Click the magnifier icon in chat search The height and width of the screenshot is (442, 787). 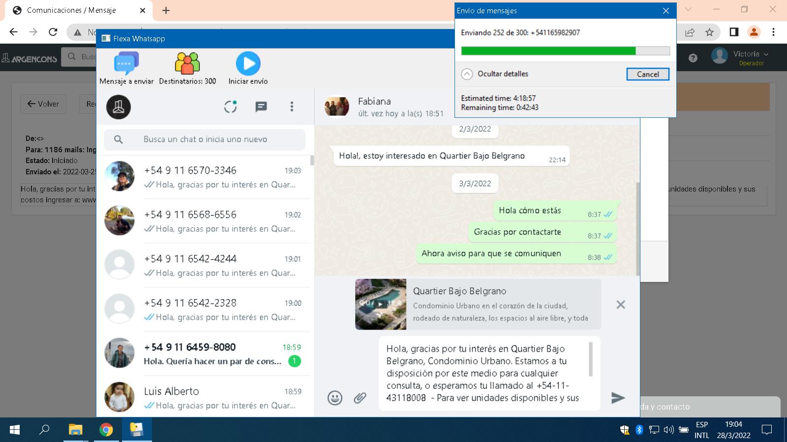119,139
